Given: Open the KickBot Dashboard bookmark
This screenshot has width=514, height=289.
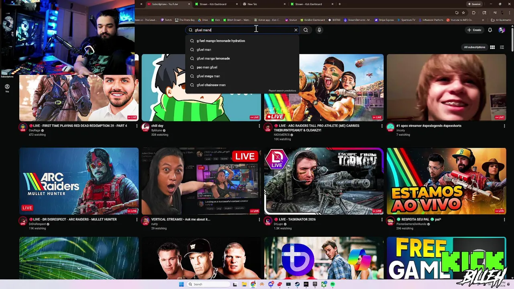Looking at the screenshot, I should pos(312,20).
